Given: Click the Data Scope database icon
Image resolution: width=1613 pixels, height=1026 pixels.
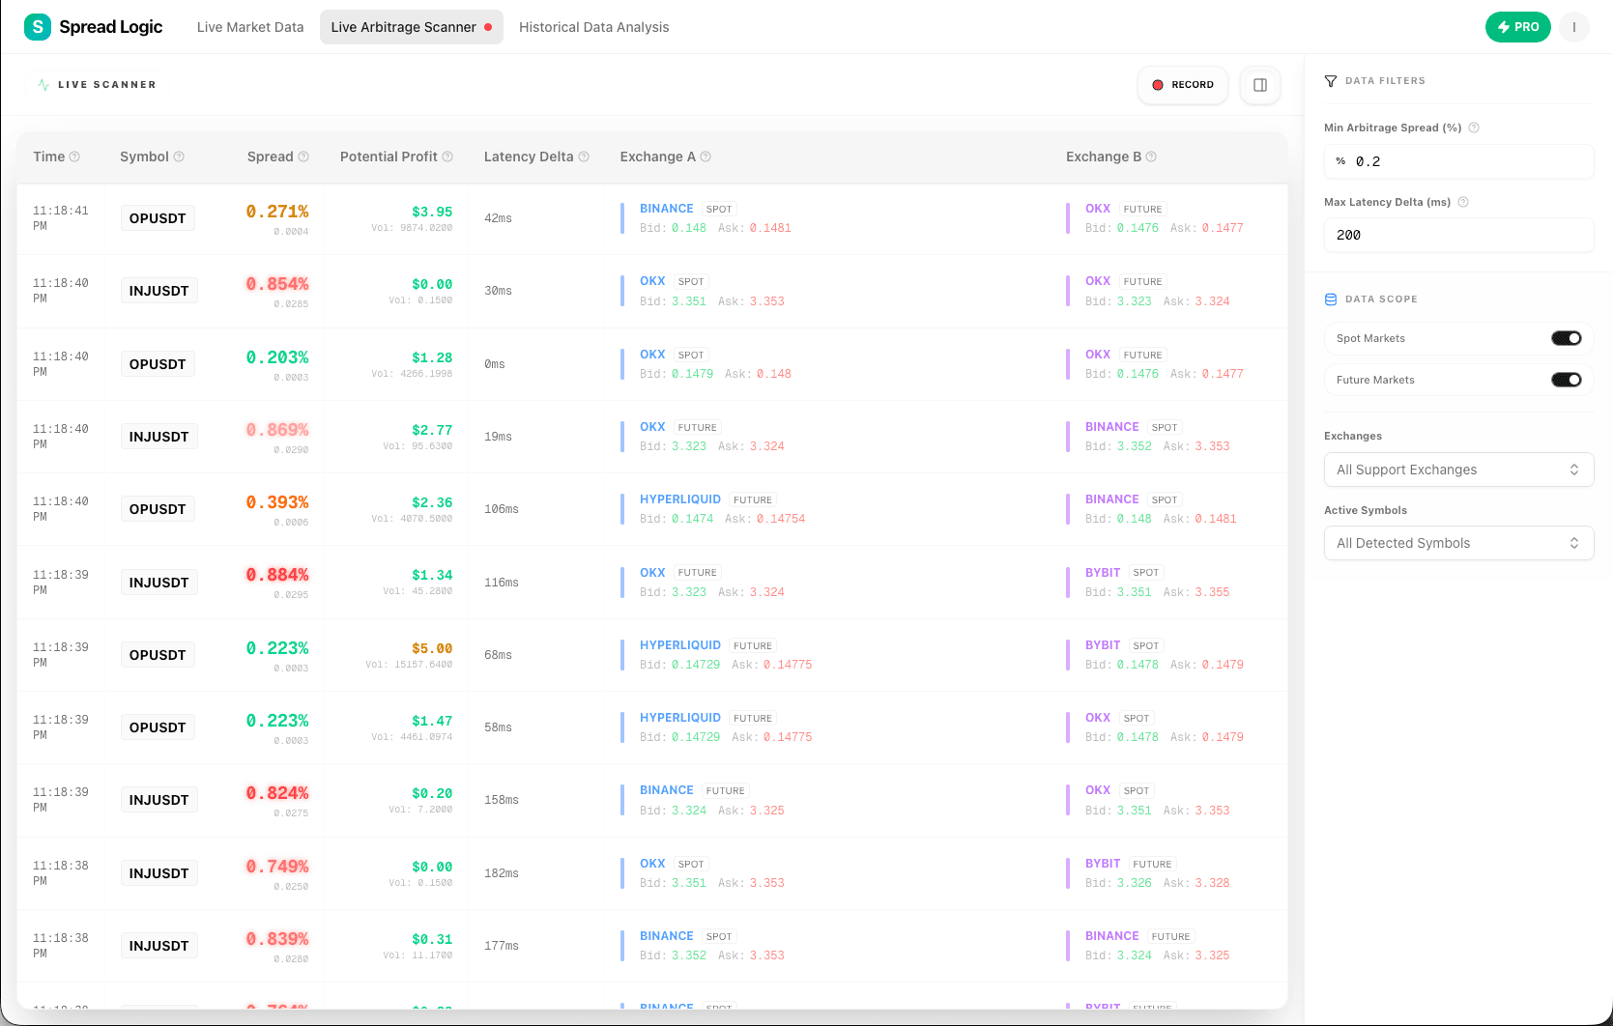Looking at the screenshot, I should point(1331,299).
